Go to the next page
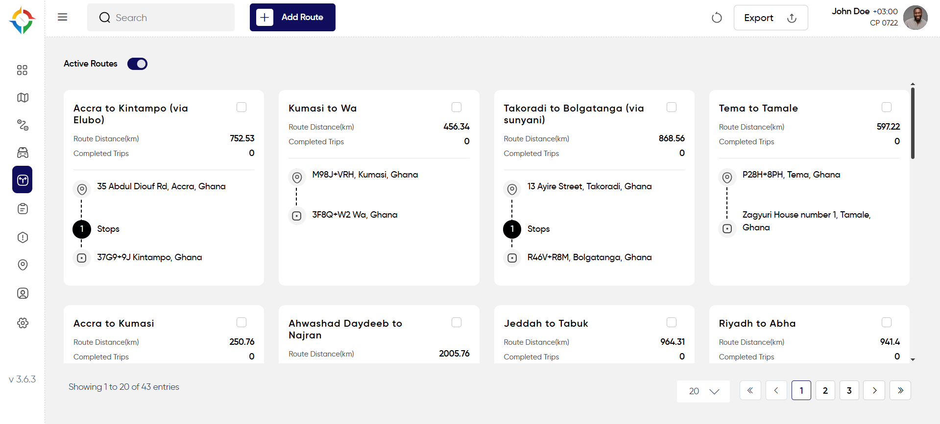Image resolution: width=940 pixels, height=424 pixels. pos(874,390)
